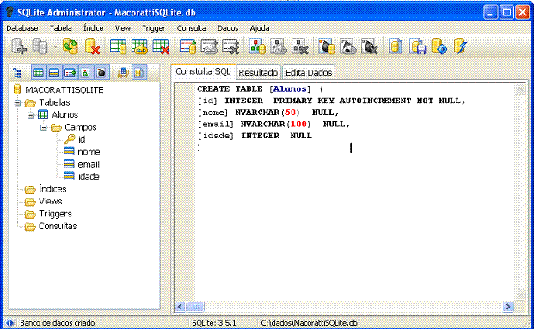Click the create new database icon
This screenshot has height=329, width=534.
coord(18,46)
